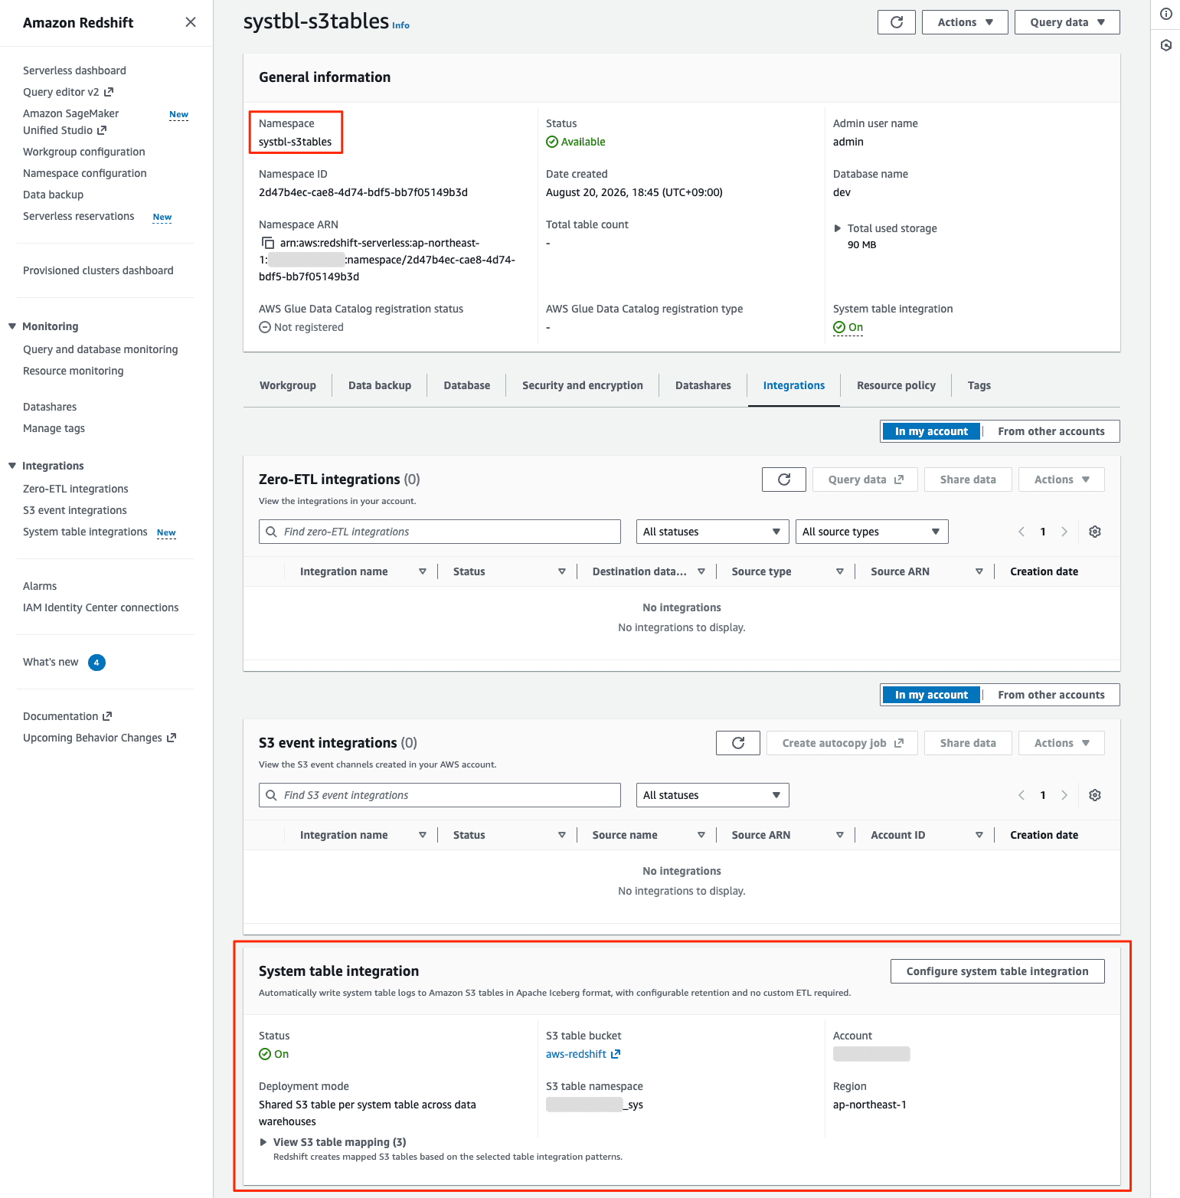Sort Zero-ETL table by Source ARN arrow

(x=979, y=571)
